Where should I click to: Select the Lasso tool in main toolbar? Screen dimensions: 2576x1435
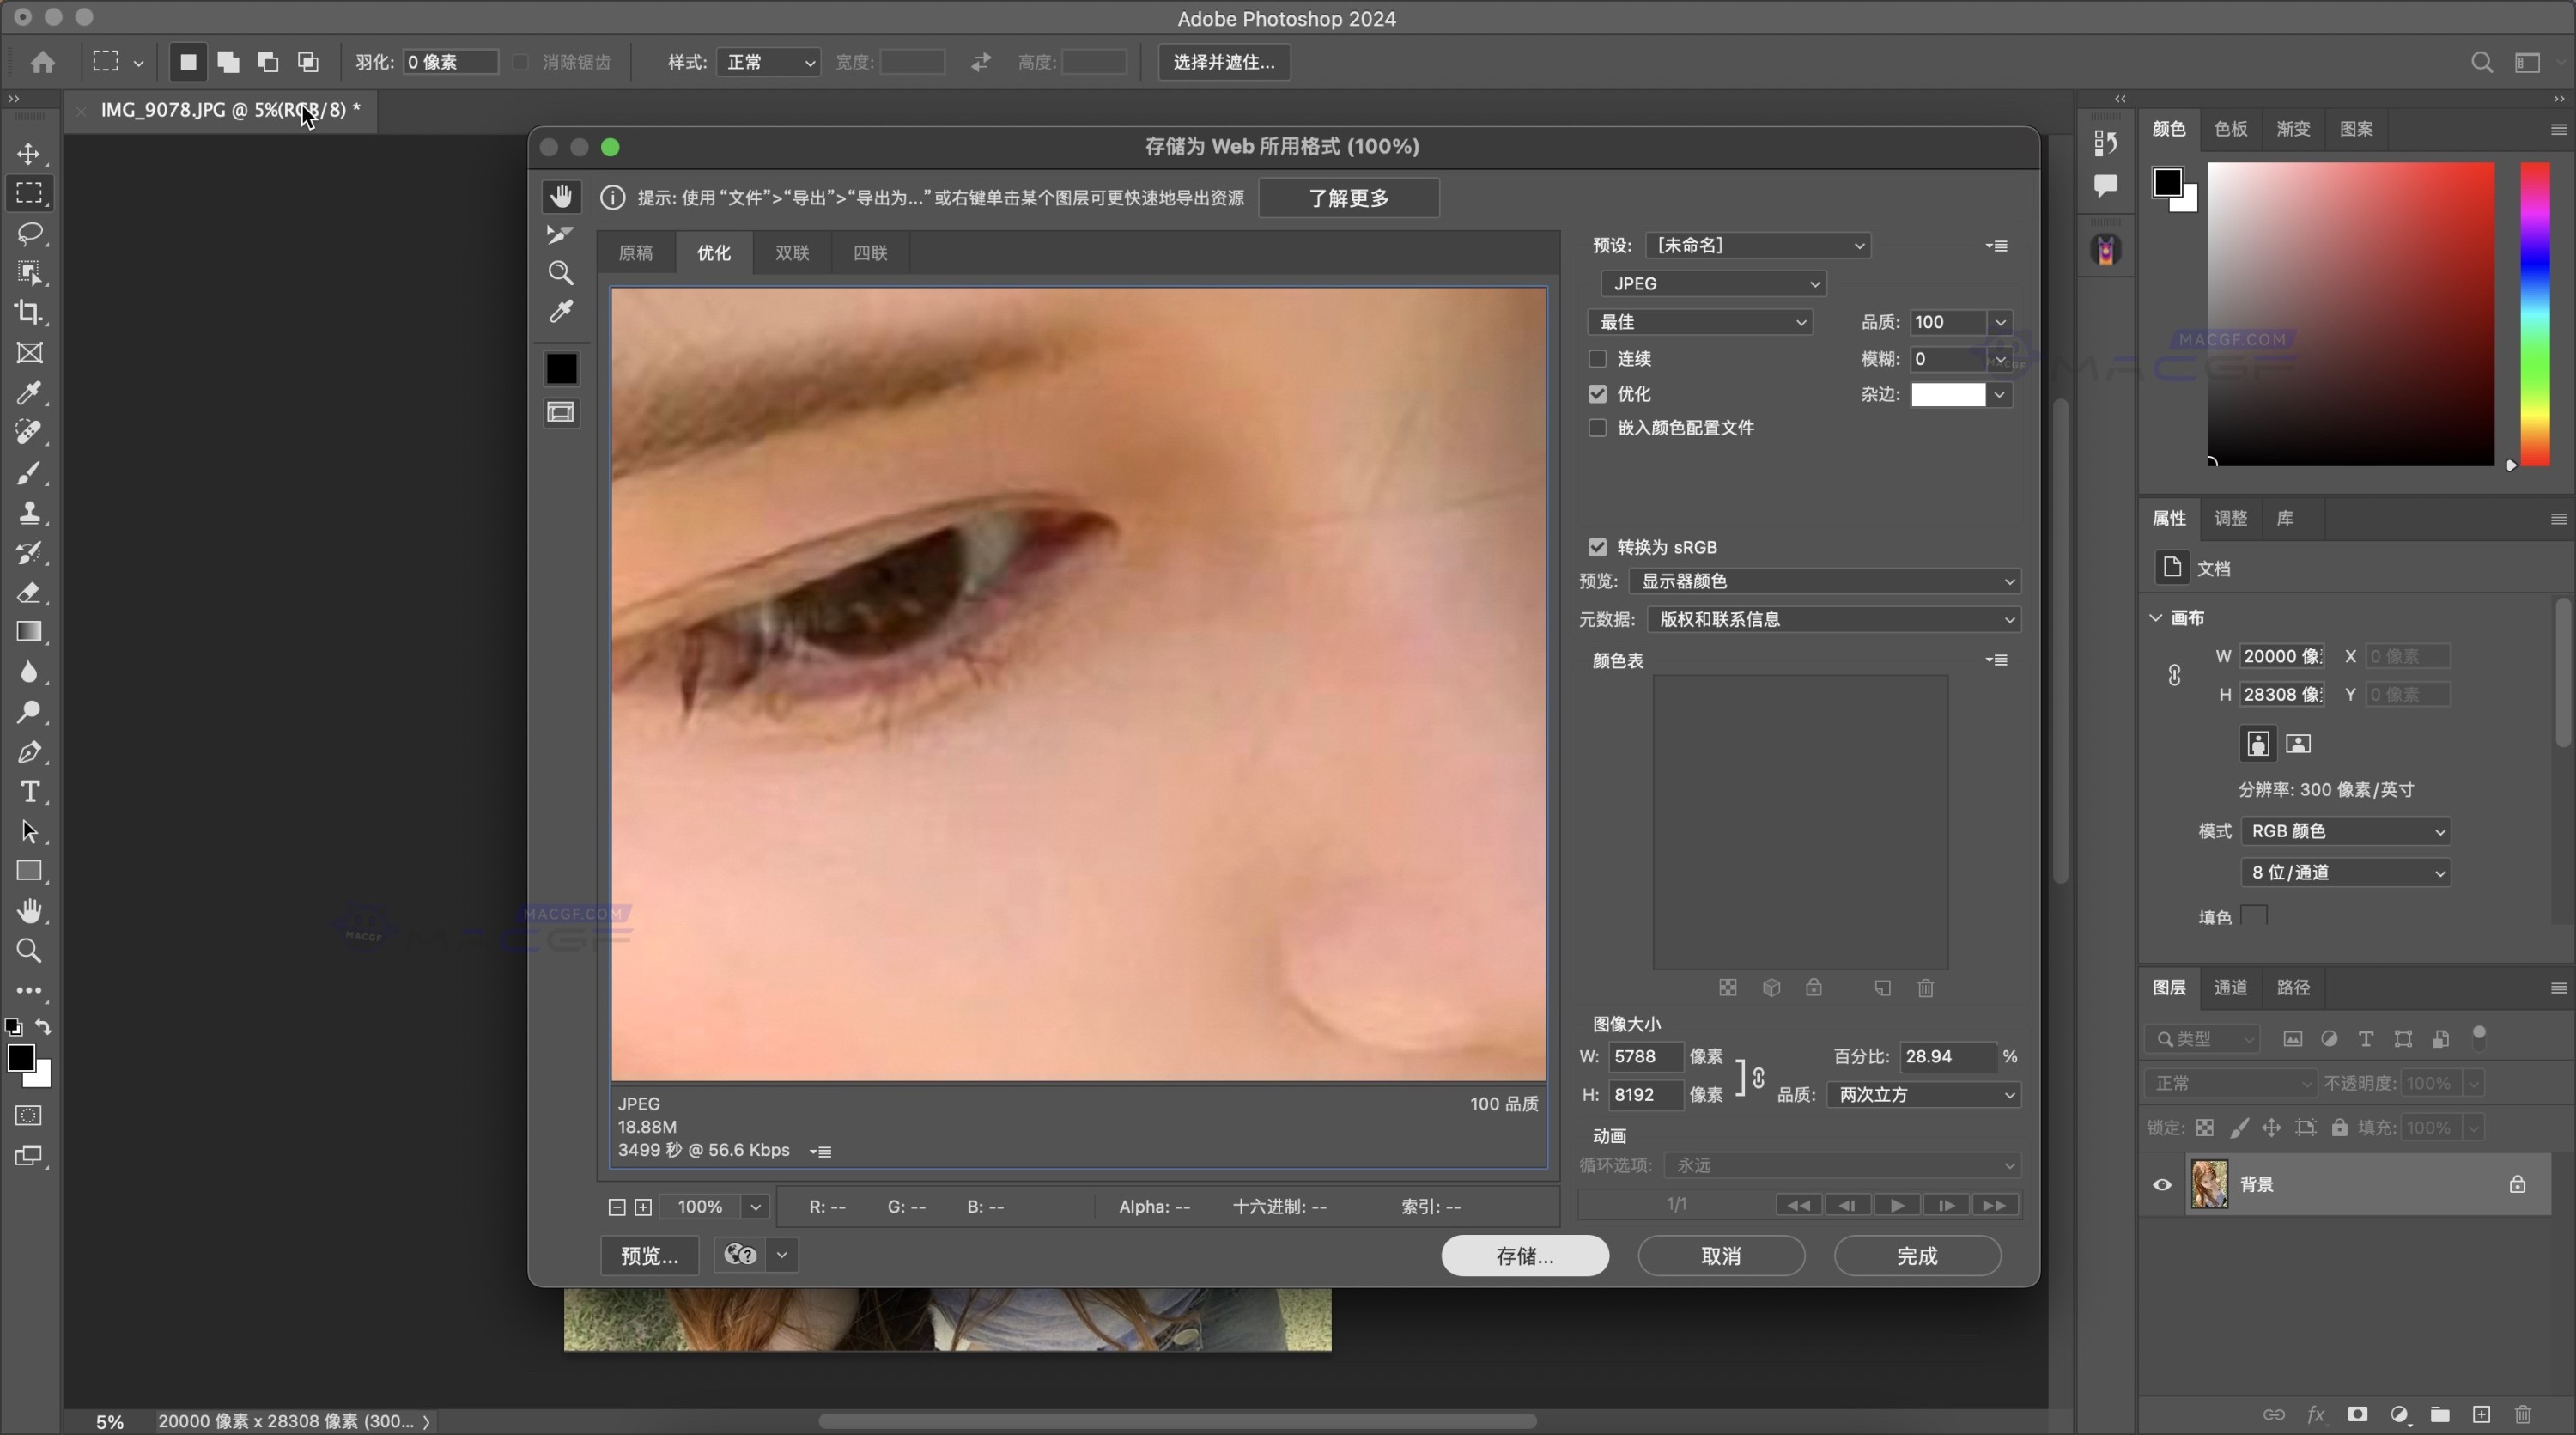tap(29, 233)
